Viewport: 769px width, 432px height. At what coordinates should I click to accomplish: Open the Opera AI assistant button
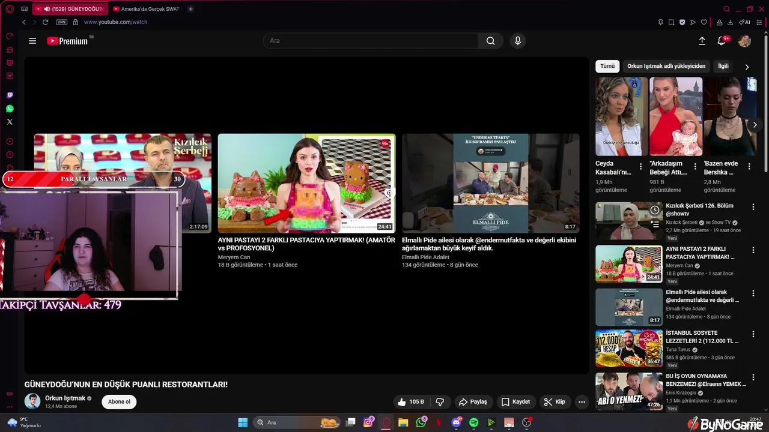point(744,22)
